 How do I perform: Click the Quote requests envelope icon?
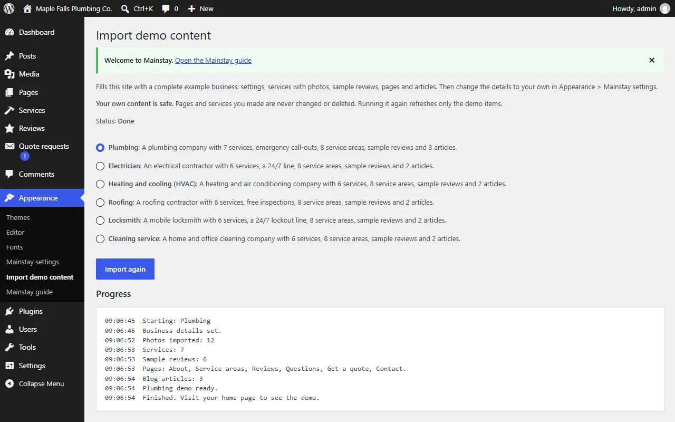tap(9, 146)
